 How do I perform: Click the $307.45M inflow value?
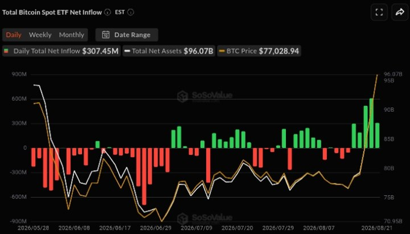pos(101,51)
